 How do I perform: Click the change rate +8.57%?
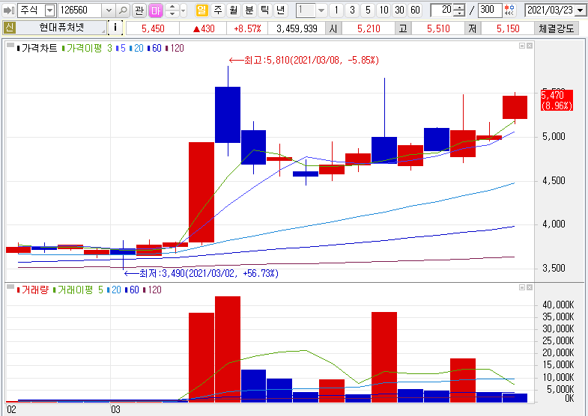247,28
